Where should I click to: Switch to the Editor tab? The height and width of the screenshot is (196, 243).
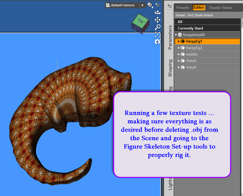coord(199,7)
